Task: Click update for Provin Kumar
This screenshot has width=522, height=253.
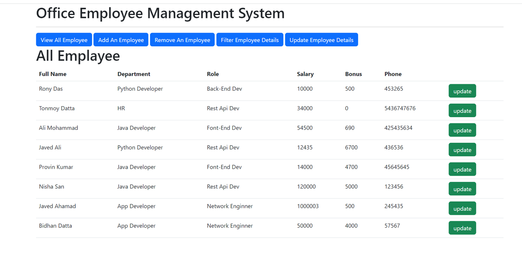Action: (x=462, y=169)
